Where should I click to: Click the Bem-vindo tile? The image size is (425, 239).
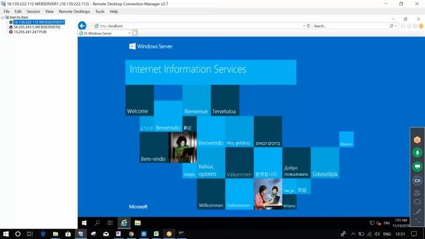coord(153,147)
